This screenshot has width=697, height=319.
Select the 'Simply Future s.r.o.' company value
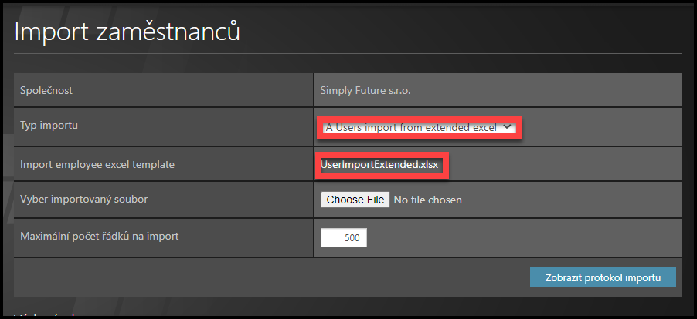point(365,91)
